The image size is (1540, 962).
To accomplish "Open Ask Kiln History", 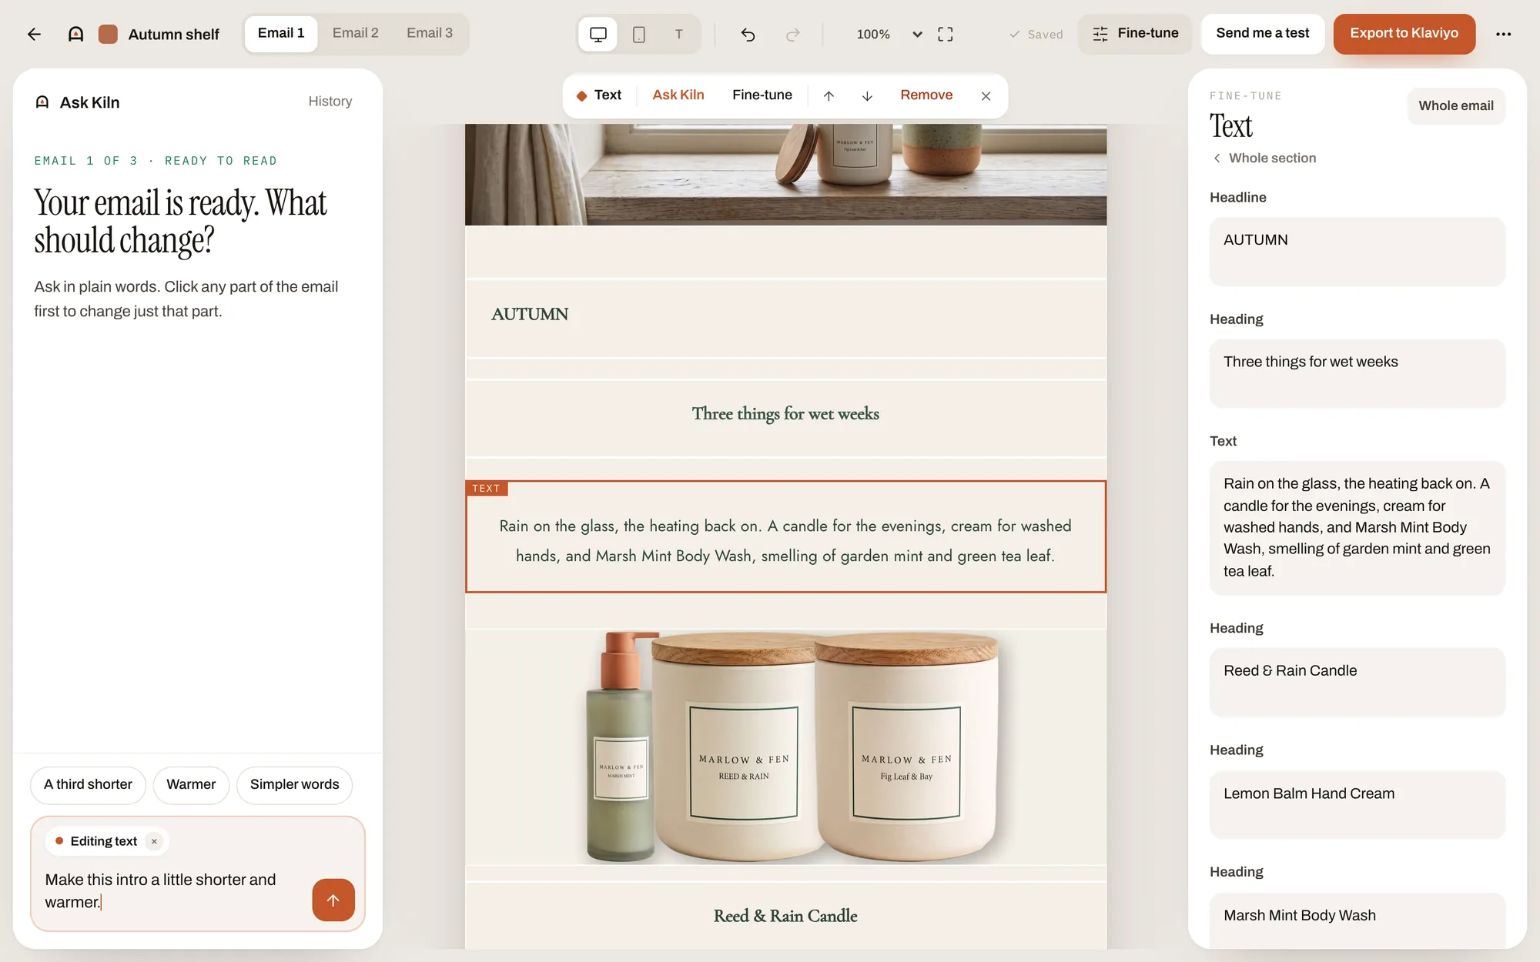I will (330, 102).
